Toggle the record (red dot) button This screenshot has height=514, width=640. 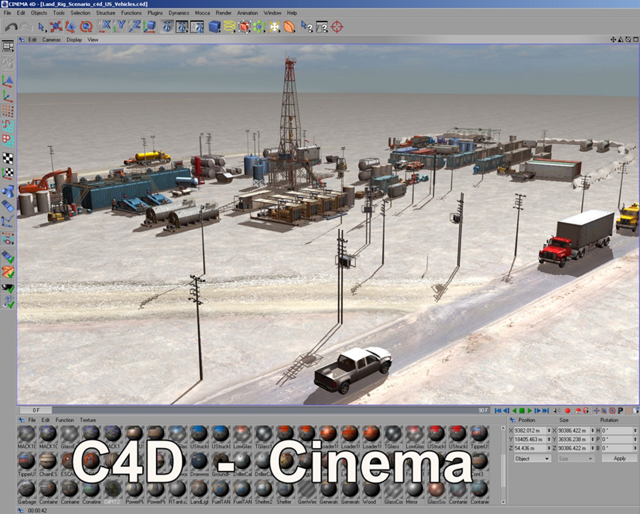click(567, 410)
